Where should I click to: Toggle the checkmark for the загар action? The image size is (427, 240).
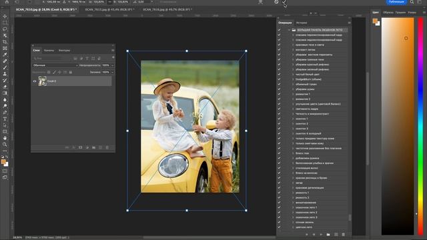(x=279, y=183)
